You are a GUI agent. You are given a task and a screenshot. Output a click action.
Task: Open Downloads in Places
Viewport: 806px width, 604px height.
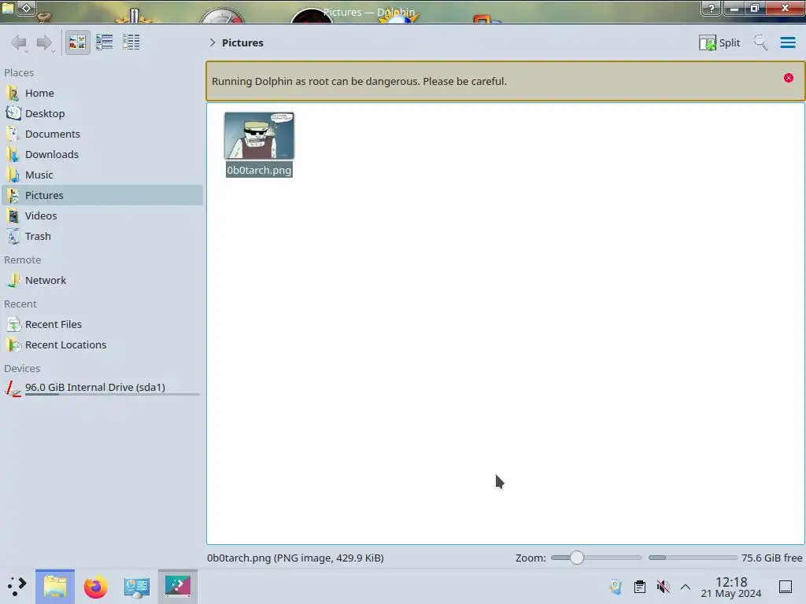[102, 155]
